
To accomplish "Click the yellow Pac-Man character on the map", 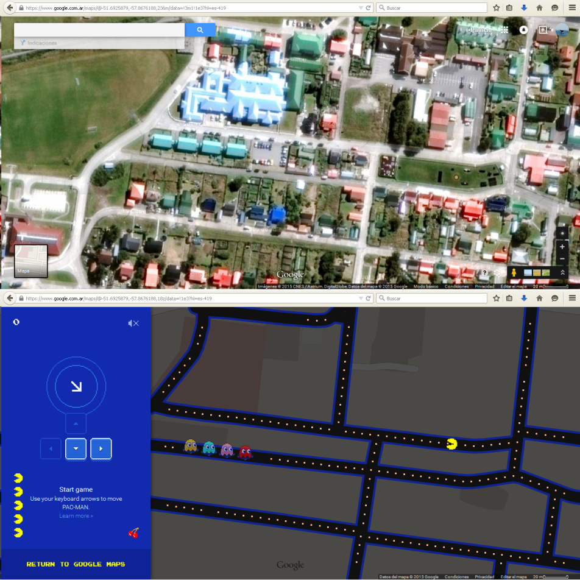I will point(451,444).
